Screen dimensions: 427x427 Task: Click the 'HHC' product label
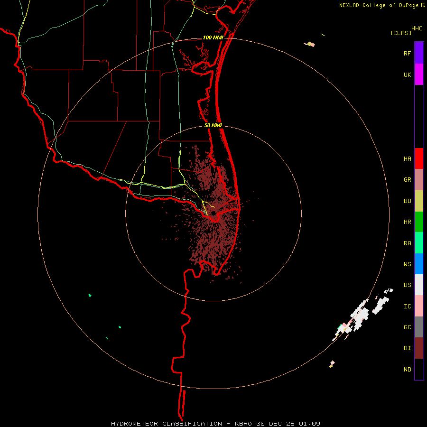click(417, 28)
